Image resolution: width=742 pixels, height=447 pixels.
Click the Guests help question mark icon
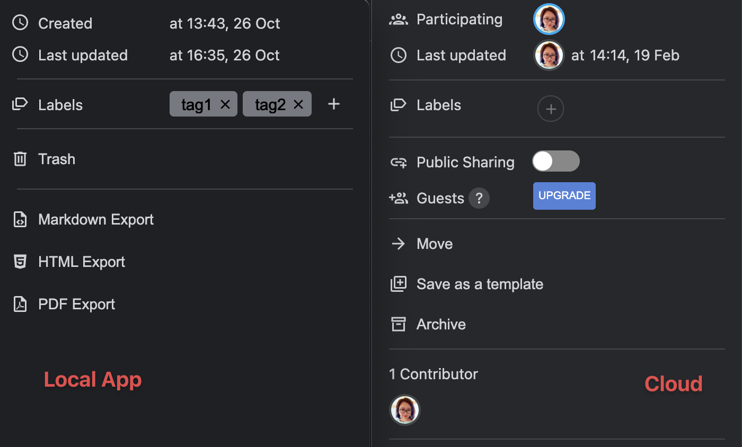pyautogui.click(x=479, y=198)
